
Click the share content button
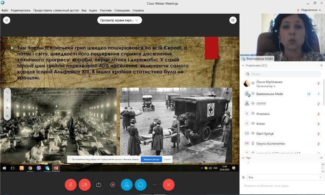tap(98, 184)
